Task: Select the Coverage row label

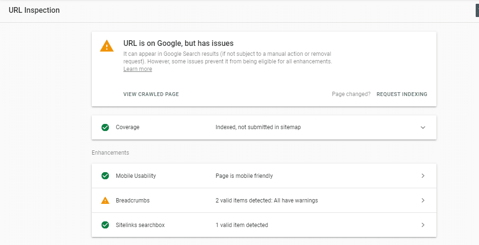Action: coord(128,127)
